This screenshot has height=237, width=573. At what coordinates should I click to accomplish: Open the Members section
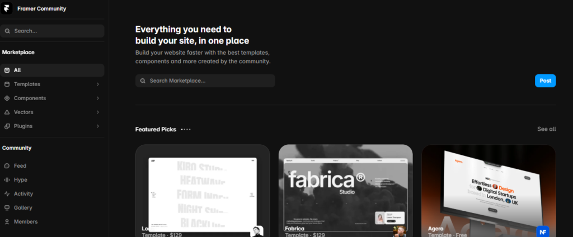(x=52, y=222)
